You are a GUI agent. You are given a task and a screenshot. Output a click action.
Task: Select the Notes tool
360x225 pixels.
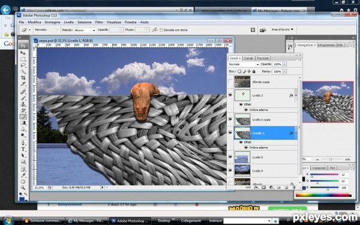[x=23, y=169]
